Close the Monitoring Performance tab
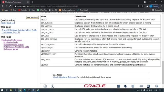Screen dimensions: 164x92 [x=28, y=2]
